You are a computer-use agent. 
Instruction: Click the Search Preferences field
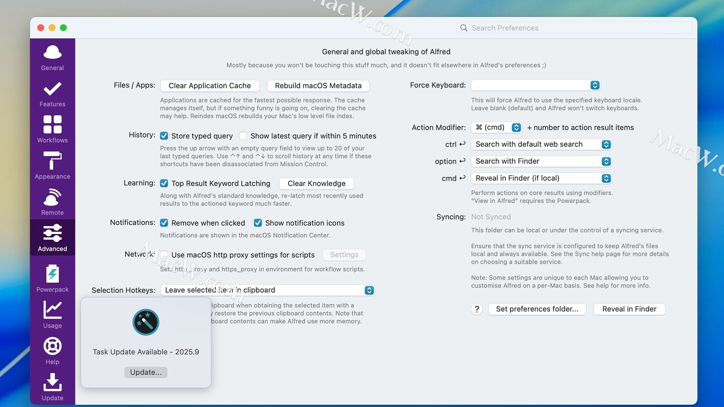tap(575, 28)
